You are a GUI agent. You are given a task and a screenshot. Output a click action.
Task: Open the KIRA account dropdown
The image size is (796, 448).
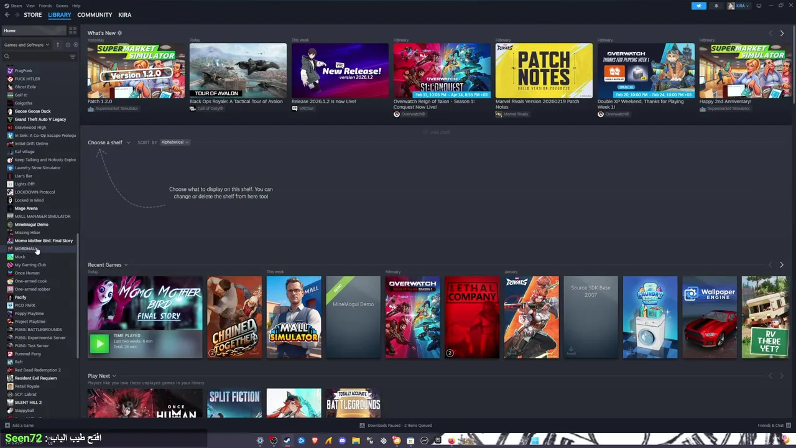(740, 6)
